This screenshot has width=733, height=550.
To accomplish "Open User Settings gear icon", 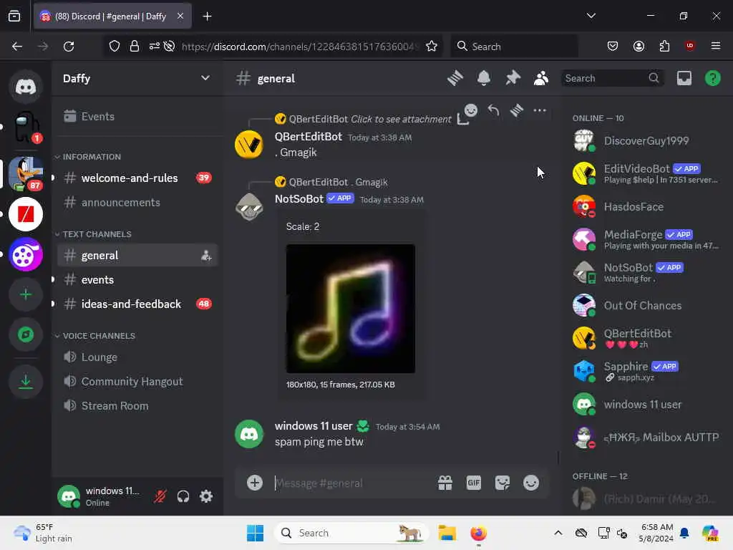I will (x=206, y=496).
